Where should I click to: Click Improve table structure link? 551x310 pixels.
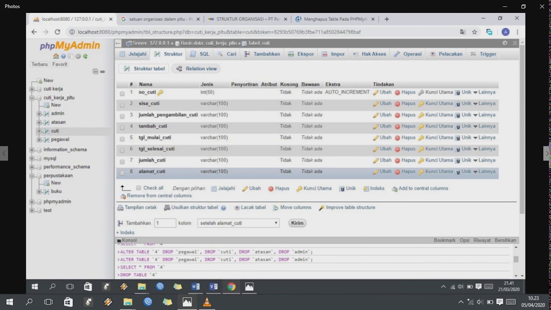pos(347,208)
